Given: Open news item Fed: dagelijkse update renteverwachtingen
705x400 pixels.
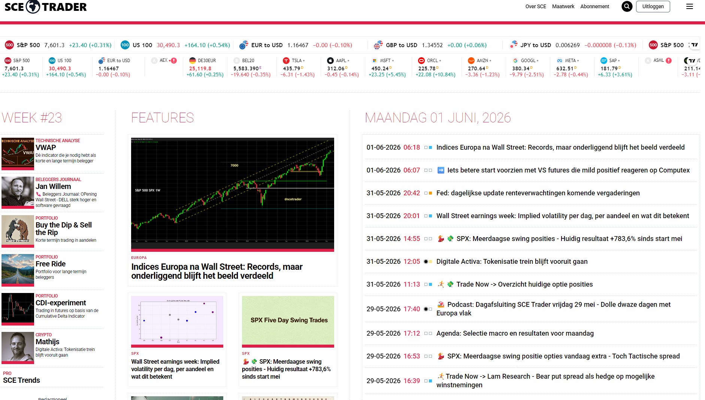Looking at the screenshot, I should click(x=538, y=193).
